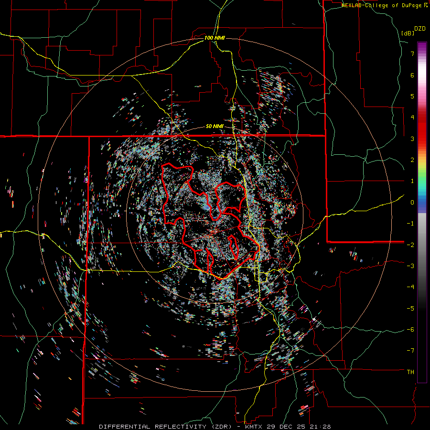Click the -1 value on ZDR scale
Image resolution: width=430 pixels, height=430 pixels.
(x=410, y=224)
